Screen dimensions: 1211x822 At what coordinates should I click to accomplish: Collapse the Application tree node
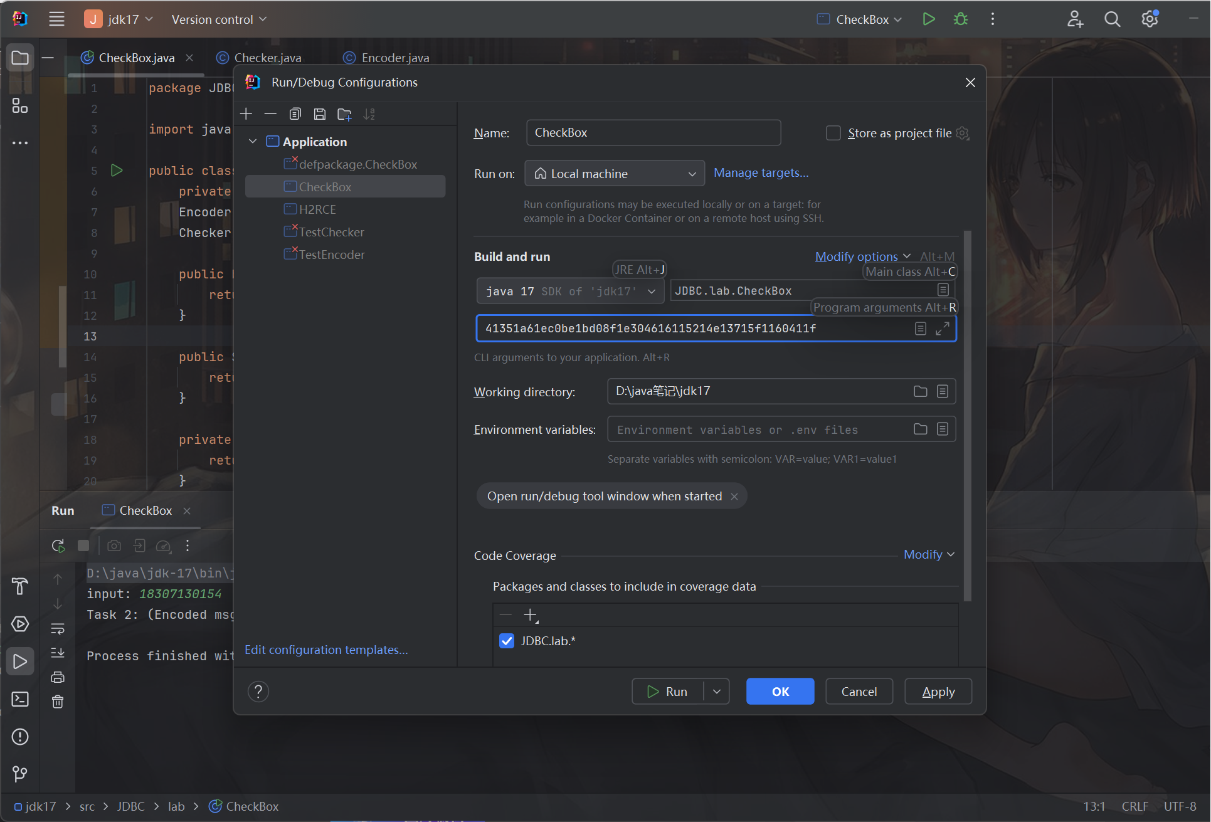[x=253, y=142]
